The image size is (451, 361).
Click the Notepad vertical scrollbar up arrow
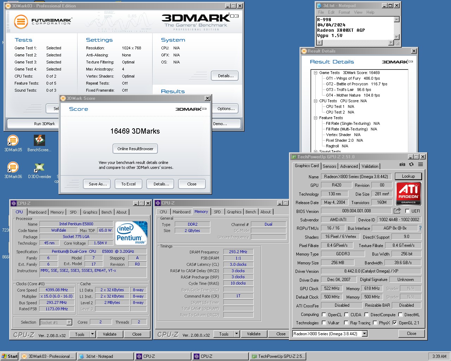point(397,19)
